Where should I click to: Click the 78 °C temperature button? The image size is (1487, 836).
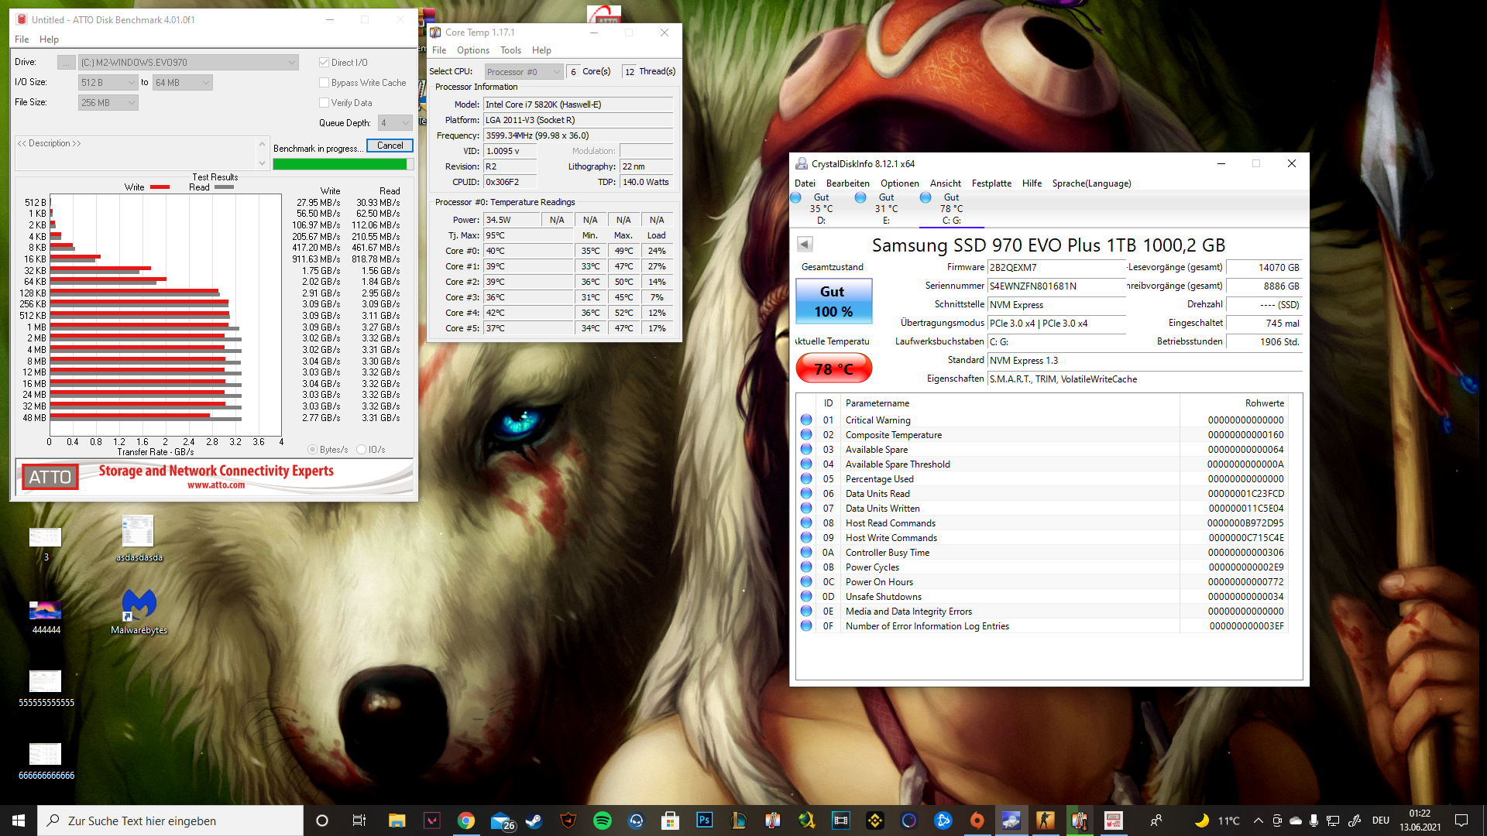pos(833,368)
